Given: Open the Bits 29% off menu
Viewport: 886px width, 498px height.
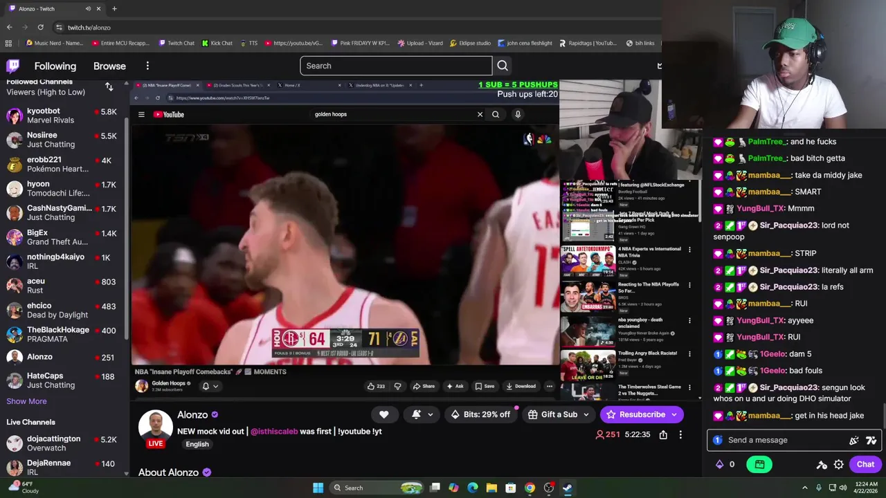Looking at the screenshot, I should (x=480, y=414).
